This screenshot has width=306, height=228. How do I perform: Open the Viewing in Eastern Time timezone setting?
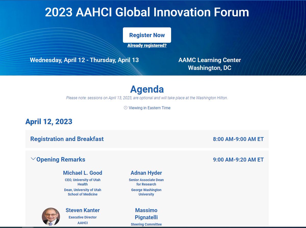[x=150, y=108]
